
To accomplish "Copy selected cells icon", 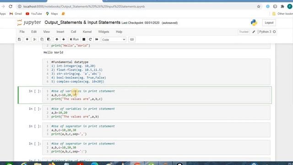I will coord(42,39).
